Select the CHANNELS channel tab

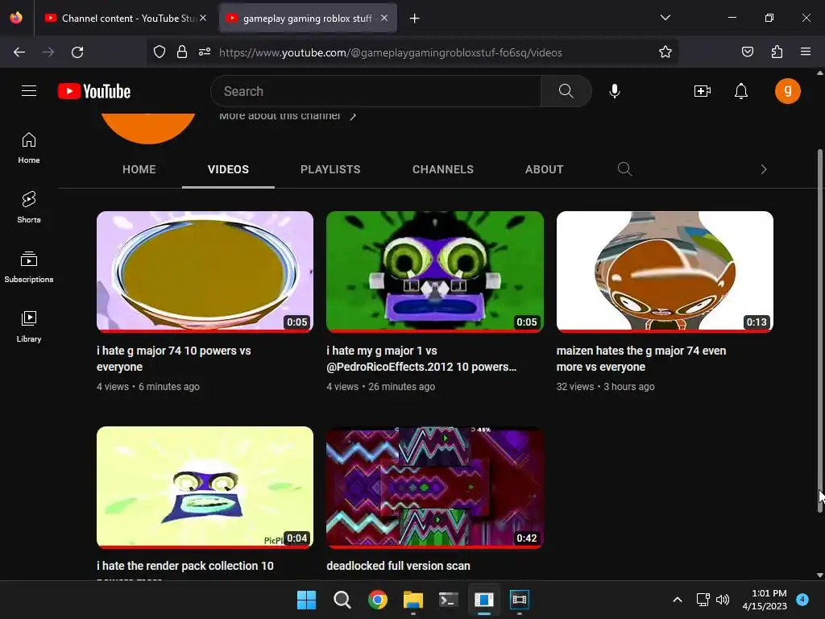pos(443,169)
